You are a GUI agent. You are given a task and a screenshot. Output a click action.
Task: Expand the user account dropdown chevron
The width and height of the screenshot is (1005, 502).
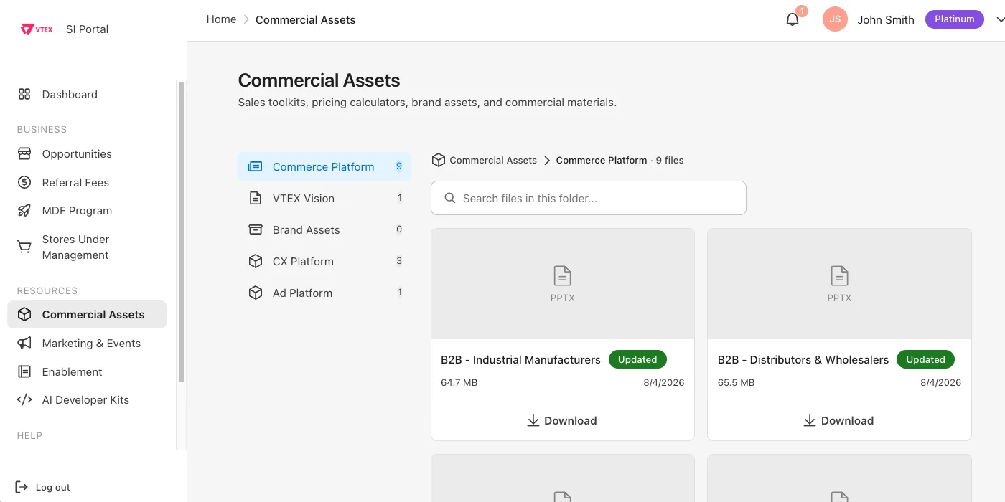[1000, 20]
